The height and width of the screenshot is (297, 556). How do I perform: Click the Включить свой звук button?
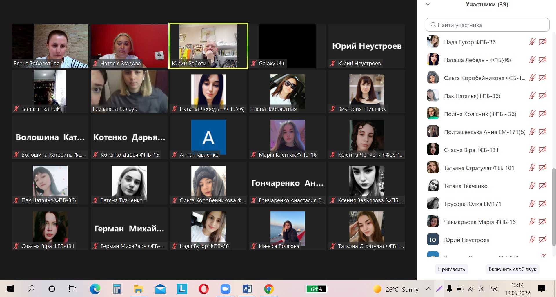[x=512, y=269]
